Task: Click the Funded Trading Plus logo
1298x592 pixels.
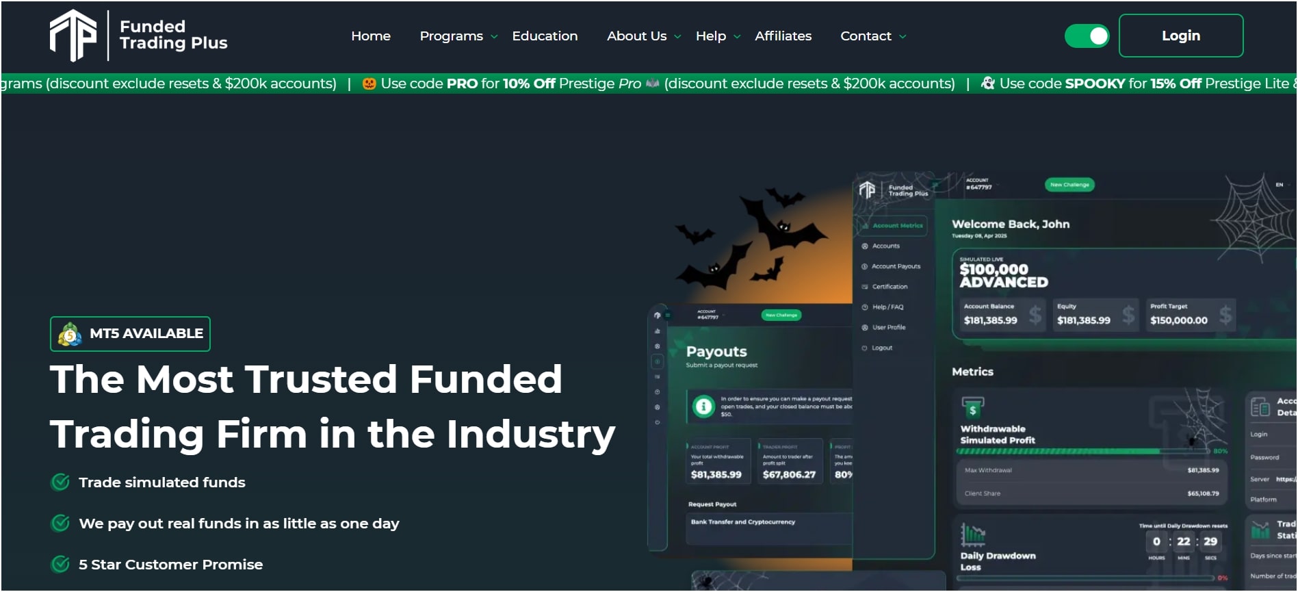Action: (x=138, y=36)
